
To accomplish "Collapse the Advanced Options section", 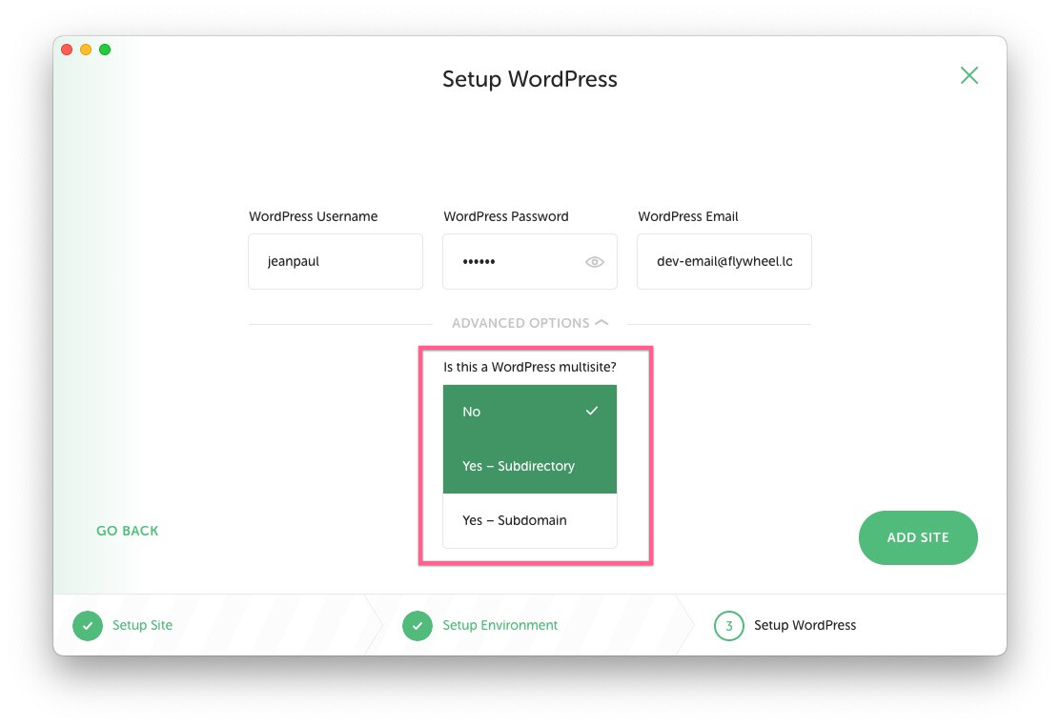I will pyautogui.click(x=530, y=323).
